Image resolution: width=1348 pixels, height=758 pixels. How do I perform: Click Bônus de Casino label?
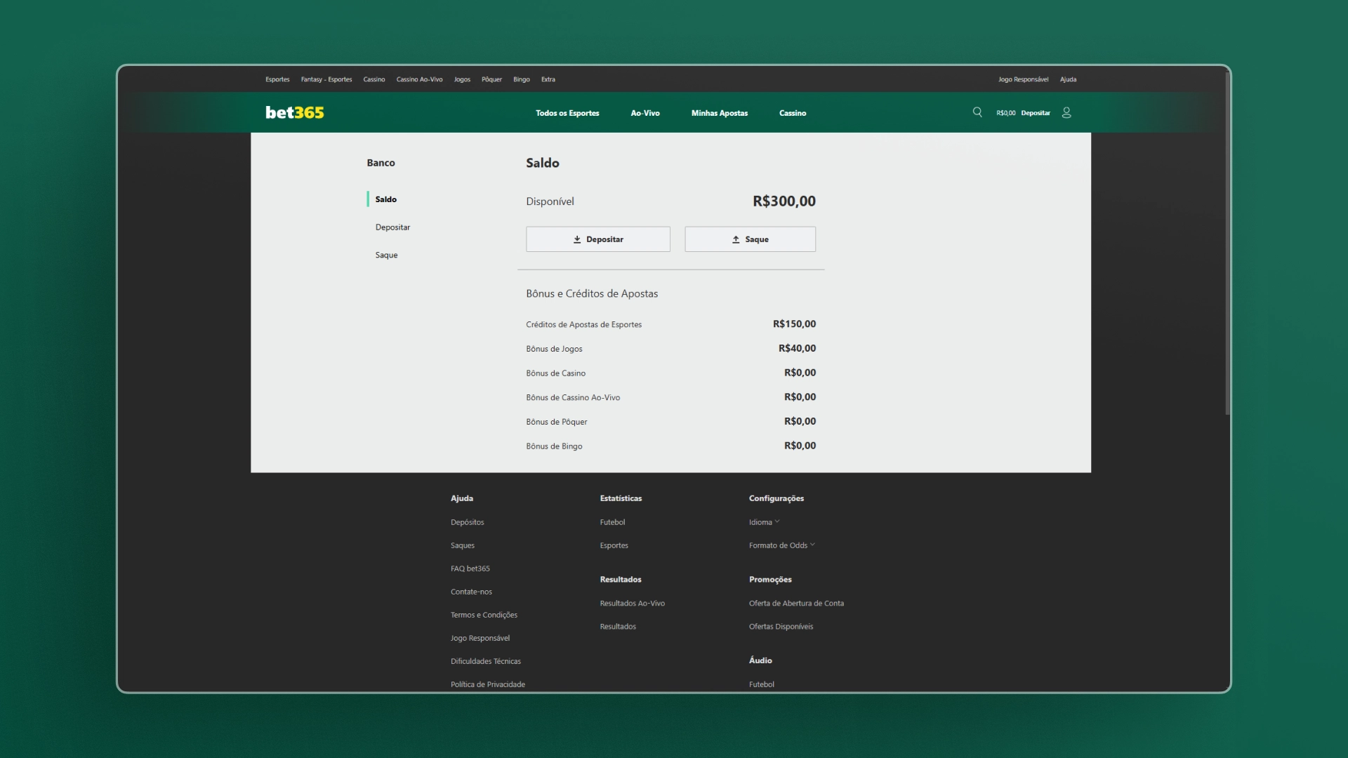click(555, 373)
